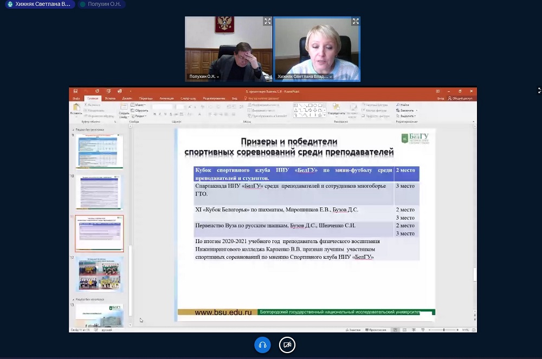Open dropdown next to Хижняк Светлана video label
This screenshot has height=359, width=542.
[x=331, y=77]
